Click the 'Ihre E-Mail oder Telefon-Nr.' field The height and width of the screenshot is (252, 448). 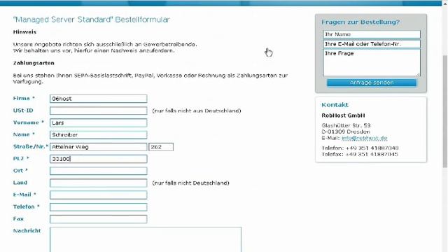(x=372, y=44)
